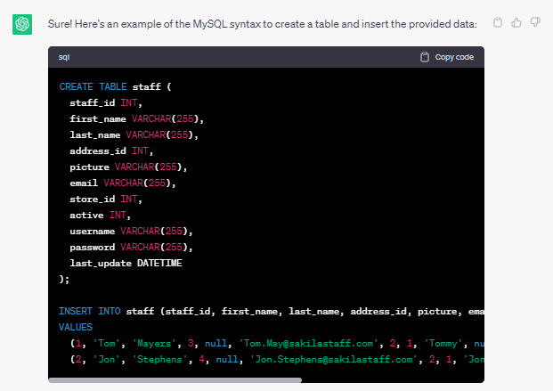553x391 pixels.
Task: Click the clipboard icon beside Copy code
Action: point(425,57)
